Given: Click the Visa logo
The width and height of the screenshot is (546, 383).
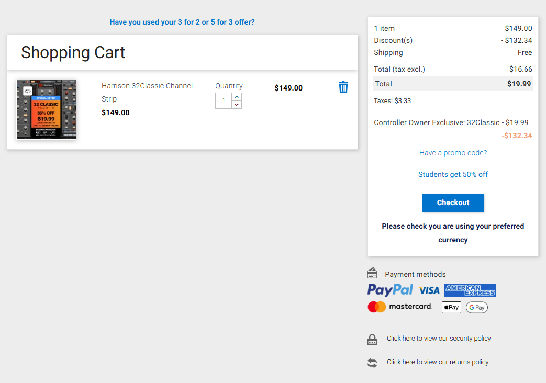Looking at the screenshot, I should click(429, 290).
